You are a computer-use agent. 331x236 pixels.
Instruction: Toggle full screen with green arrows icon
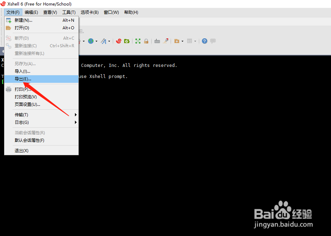(x=137, y=41)
